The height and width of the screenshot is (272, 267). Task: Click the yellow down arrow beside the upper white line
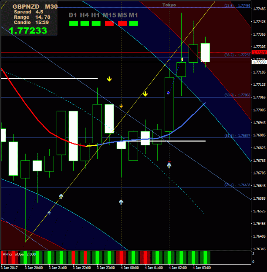109,79
